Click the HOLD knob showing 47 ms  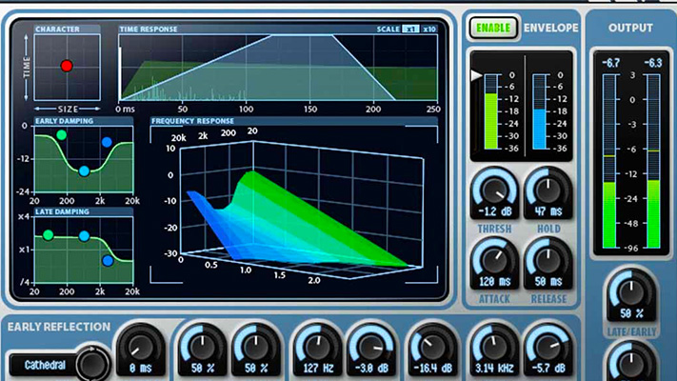pyautogui.click(x=546, y=189)
